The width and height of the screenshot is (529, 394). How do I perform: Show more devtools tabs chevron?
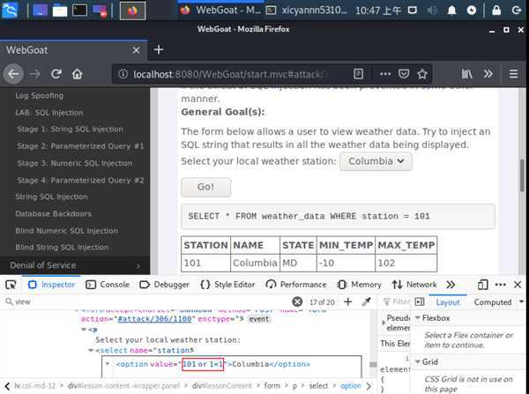click(x=451, y=285)
